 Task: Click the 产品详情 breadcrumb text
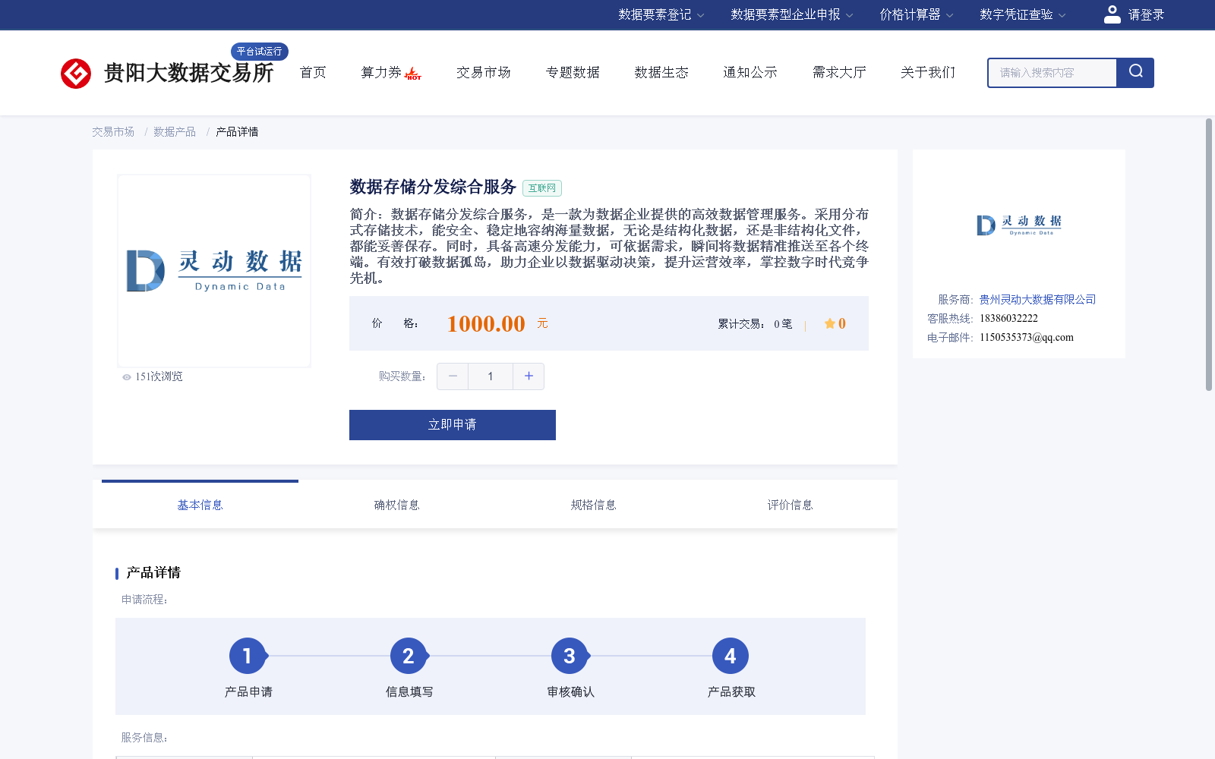[x=237, y=132]
